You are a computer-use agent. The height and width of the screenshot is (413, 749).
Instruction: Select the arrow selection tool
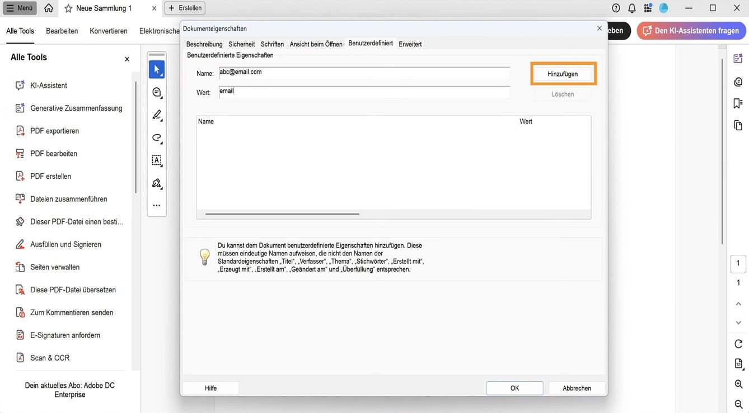[x=157, y=69]
